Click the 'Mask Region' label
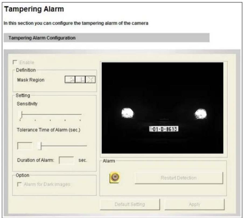 (x=31, y=80)
